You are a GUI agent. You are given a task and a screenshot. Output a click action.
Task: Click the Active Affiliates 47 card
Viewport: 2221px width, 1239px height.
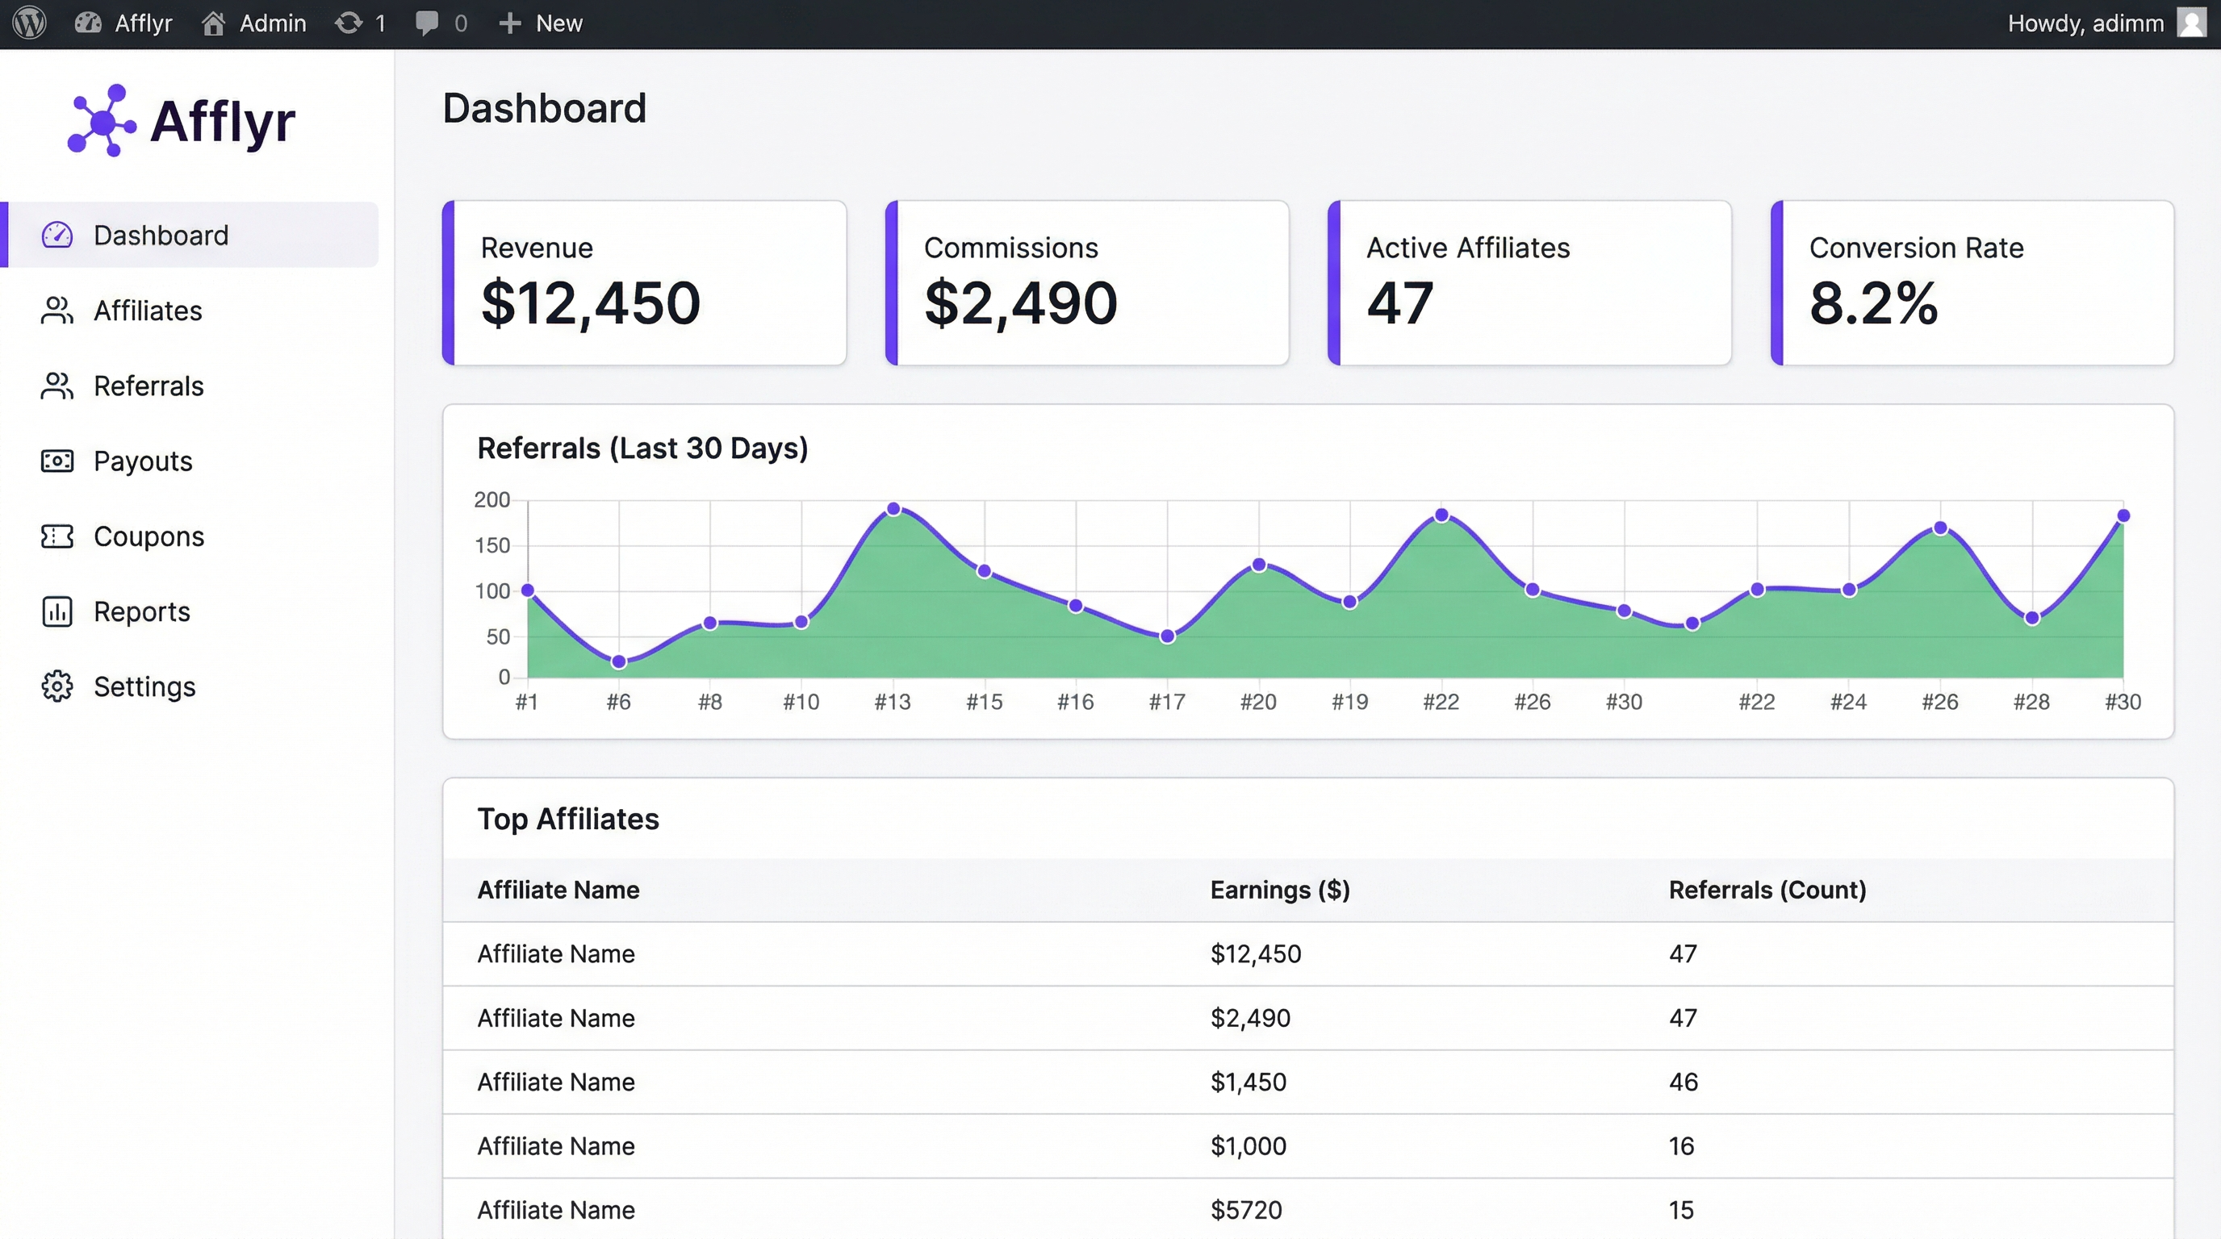[1529, 282]
